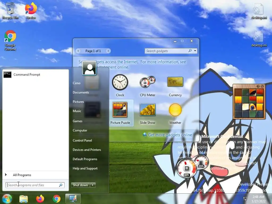Viewport: 272px width, 204px height.
Task: Select the top desktop.ini file icon
Action: coord(259,11)
